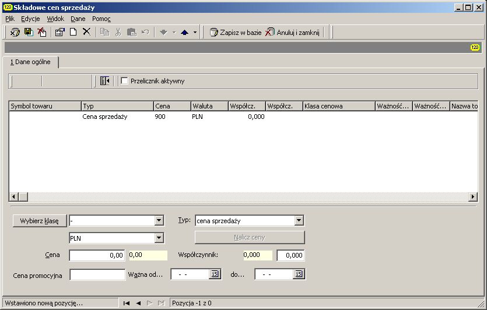487x310 pixels.
Task: Expand the dropdown beside the blue up arrow
Action: click(195, 32)
